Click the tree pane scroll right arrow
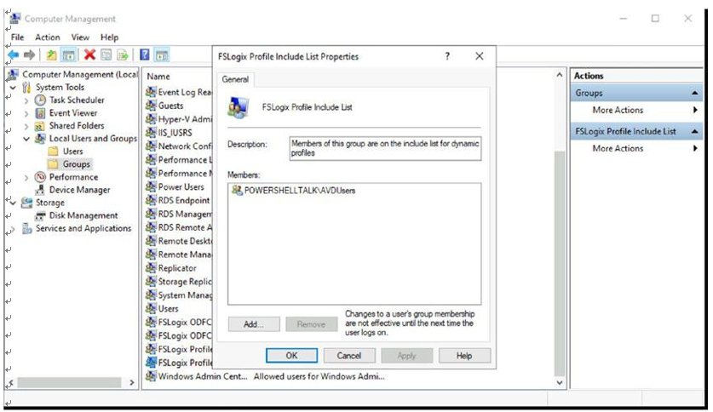The width and height of the screenshot is (713, 412). (x=132, y=382)
